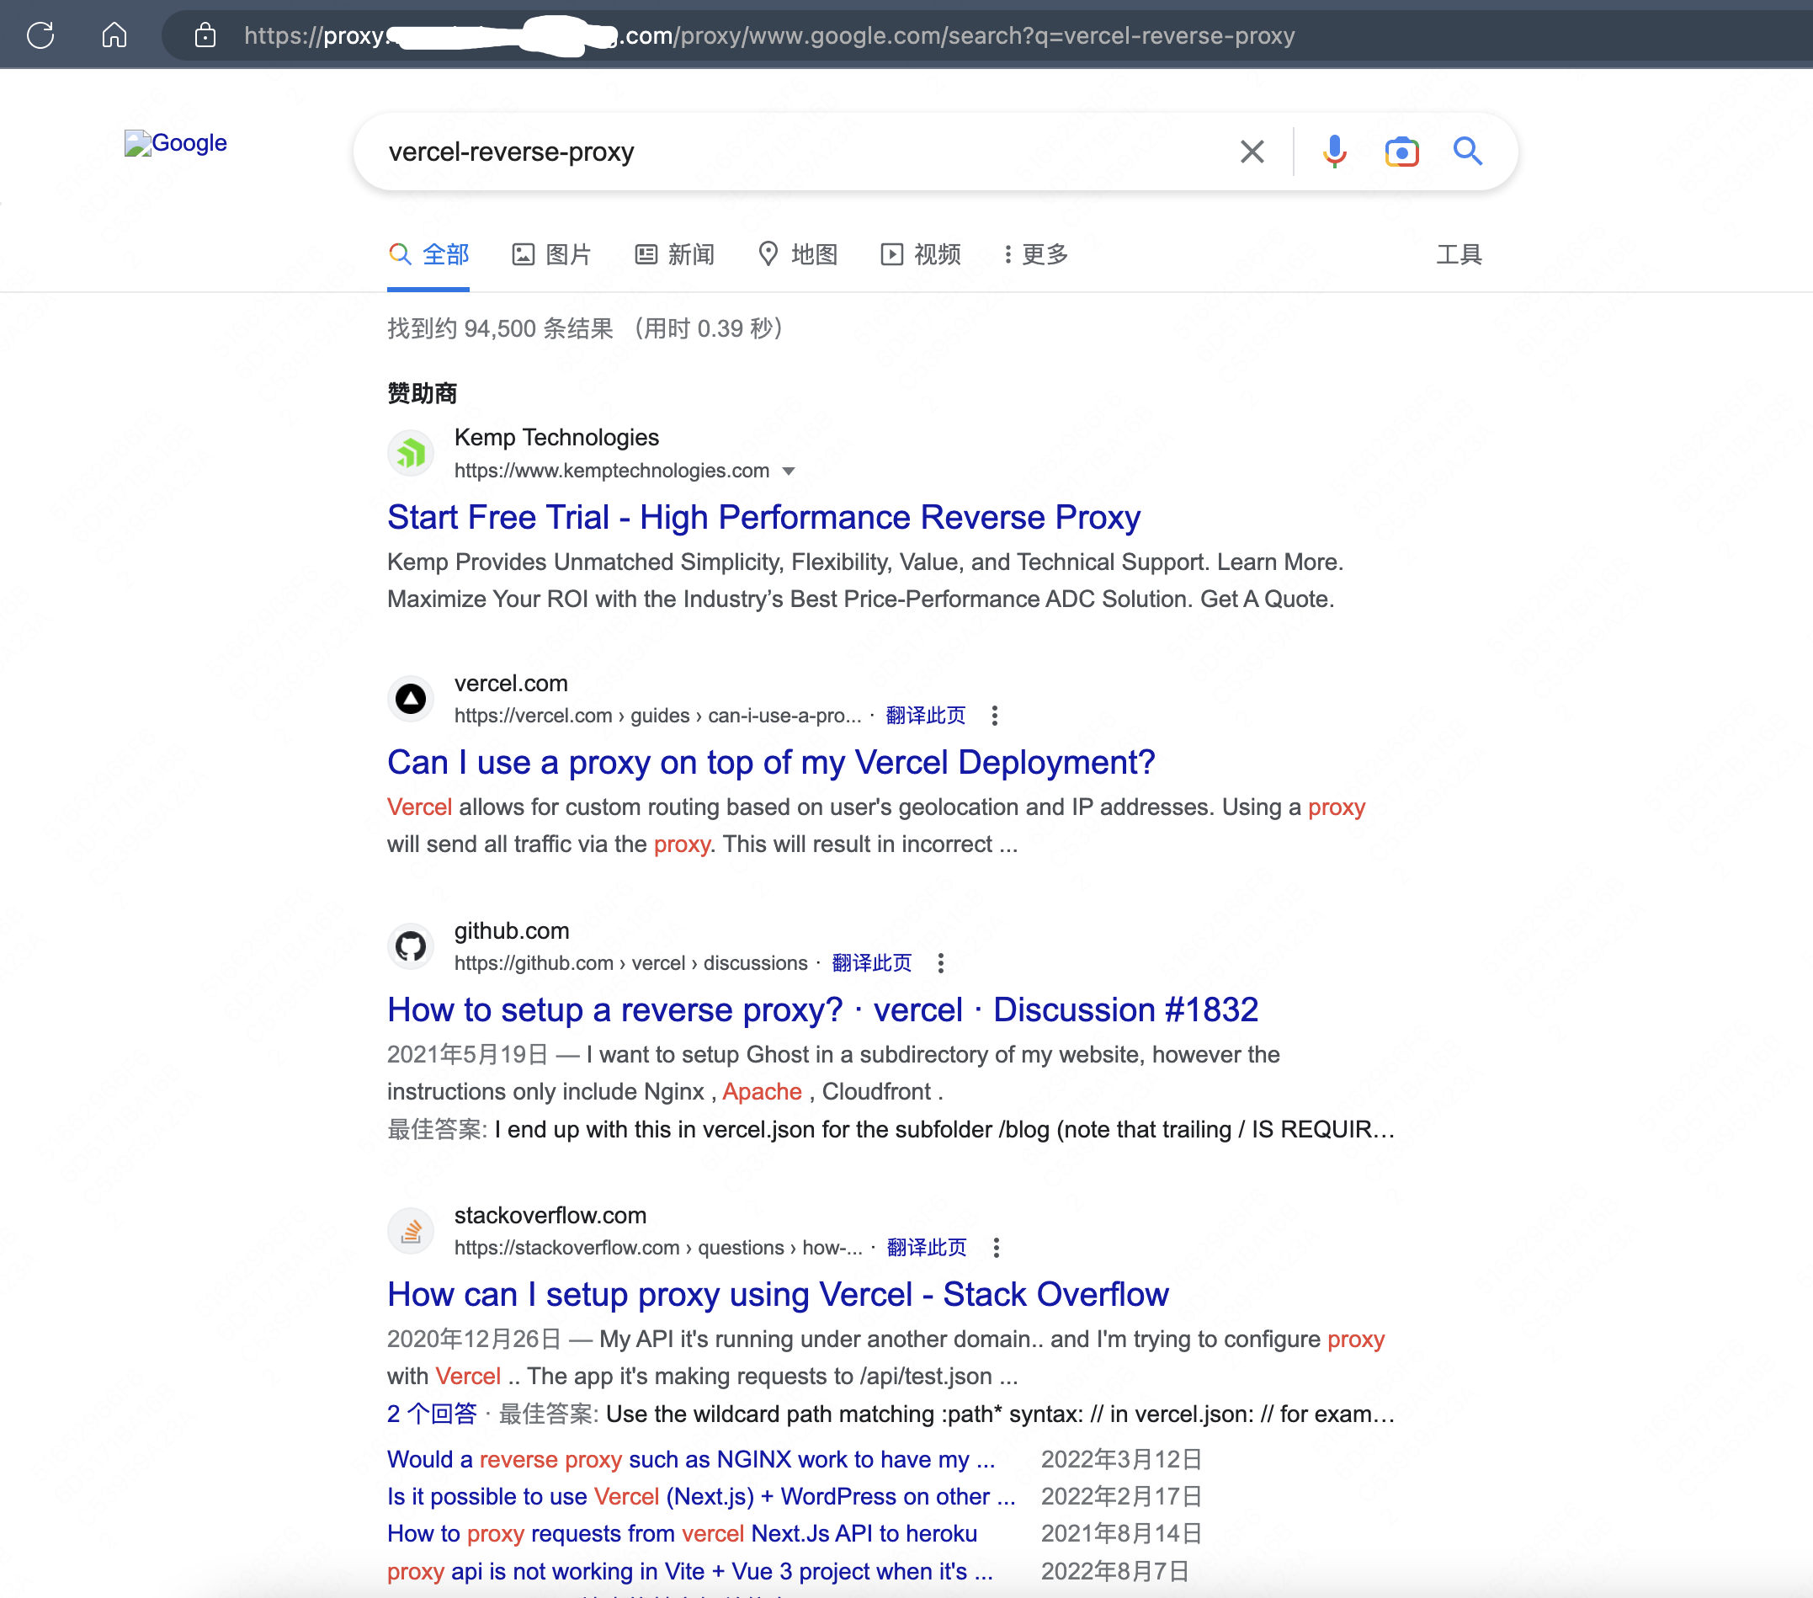Open image search via the camera icon

click(1401, 152)
